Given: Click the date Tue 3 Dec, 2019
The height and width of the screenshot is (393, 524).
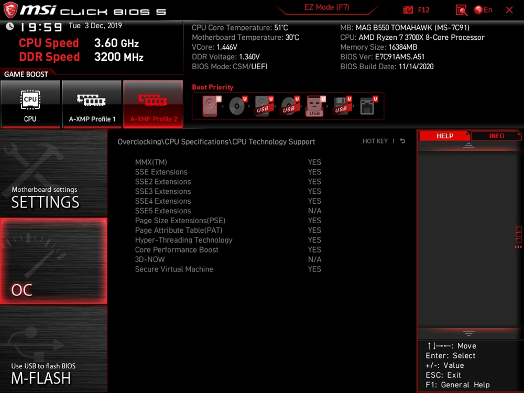Looking at the screenshot, I should click(95, 26).
